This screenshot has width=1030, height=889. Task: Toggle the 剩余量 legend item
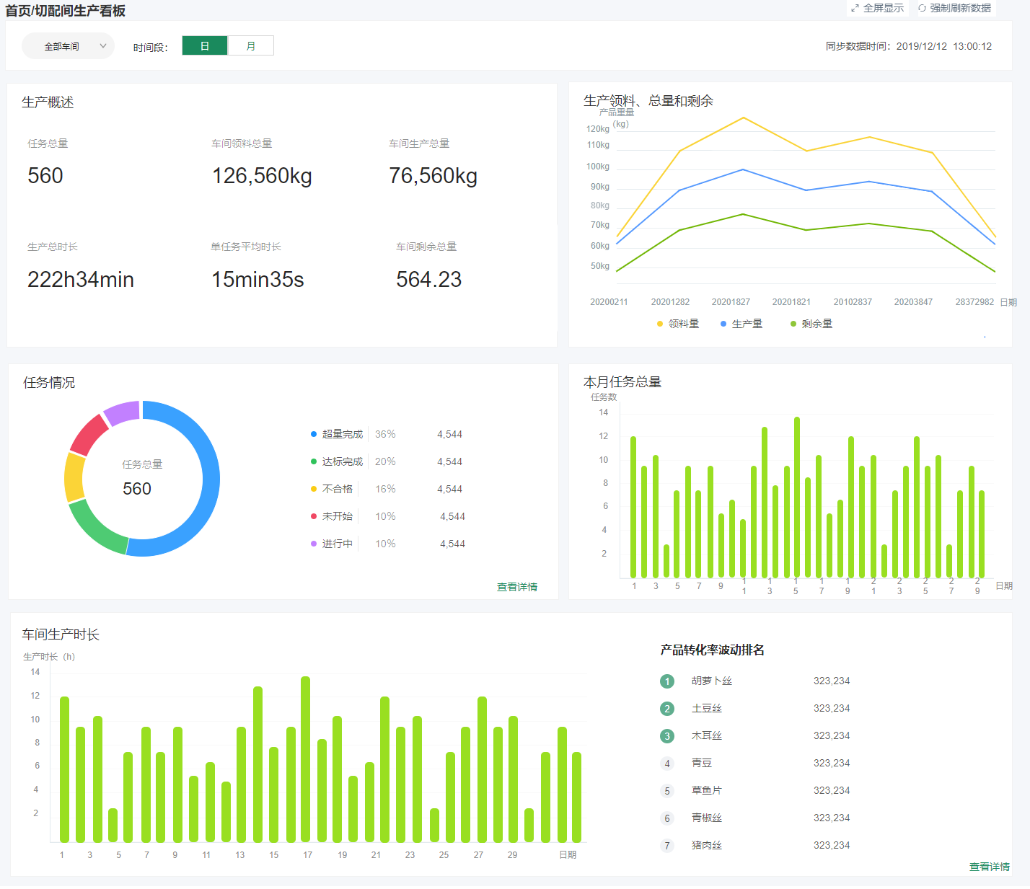(x=811, y=324)
